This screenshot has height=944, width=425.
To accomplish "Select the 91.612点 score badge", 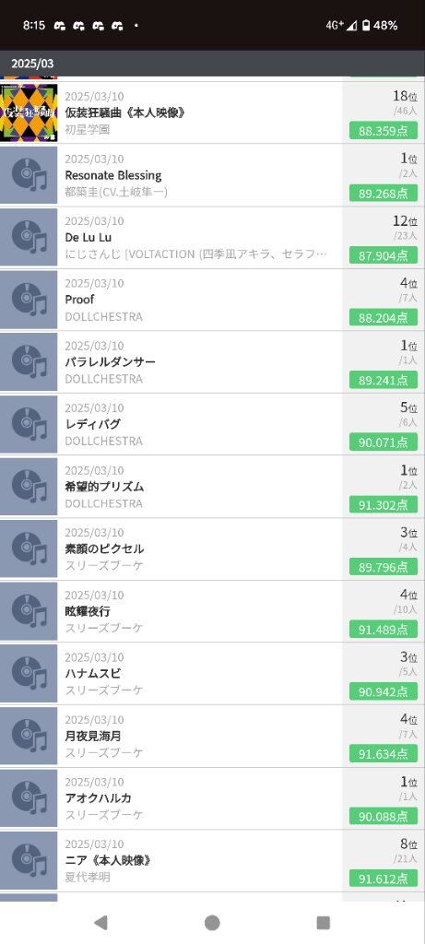I will [383, 878].
